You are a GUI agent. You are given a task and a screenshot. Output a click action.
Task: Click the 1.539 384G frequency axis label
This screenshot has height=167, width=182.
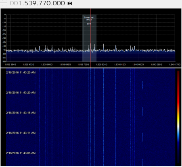[10, 64]
